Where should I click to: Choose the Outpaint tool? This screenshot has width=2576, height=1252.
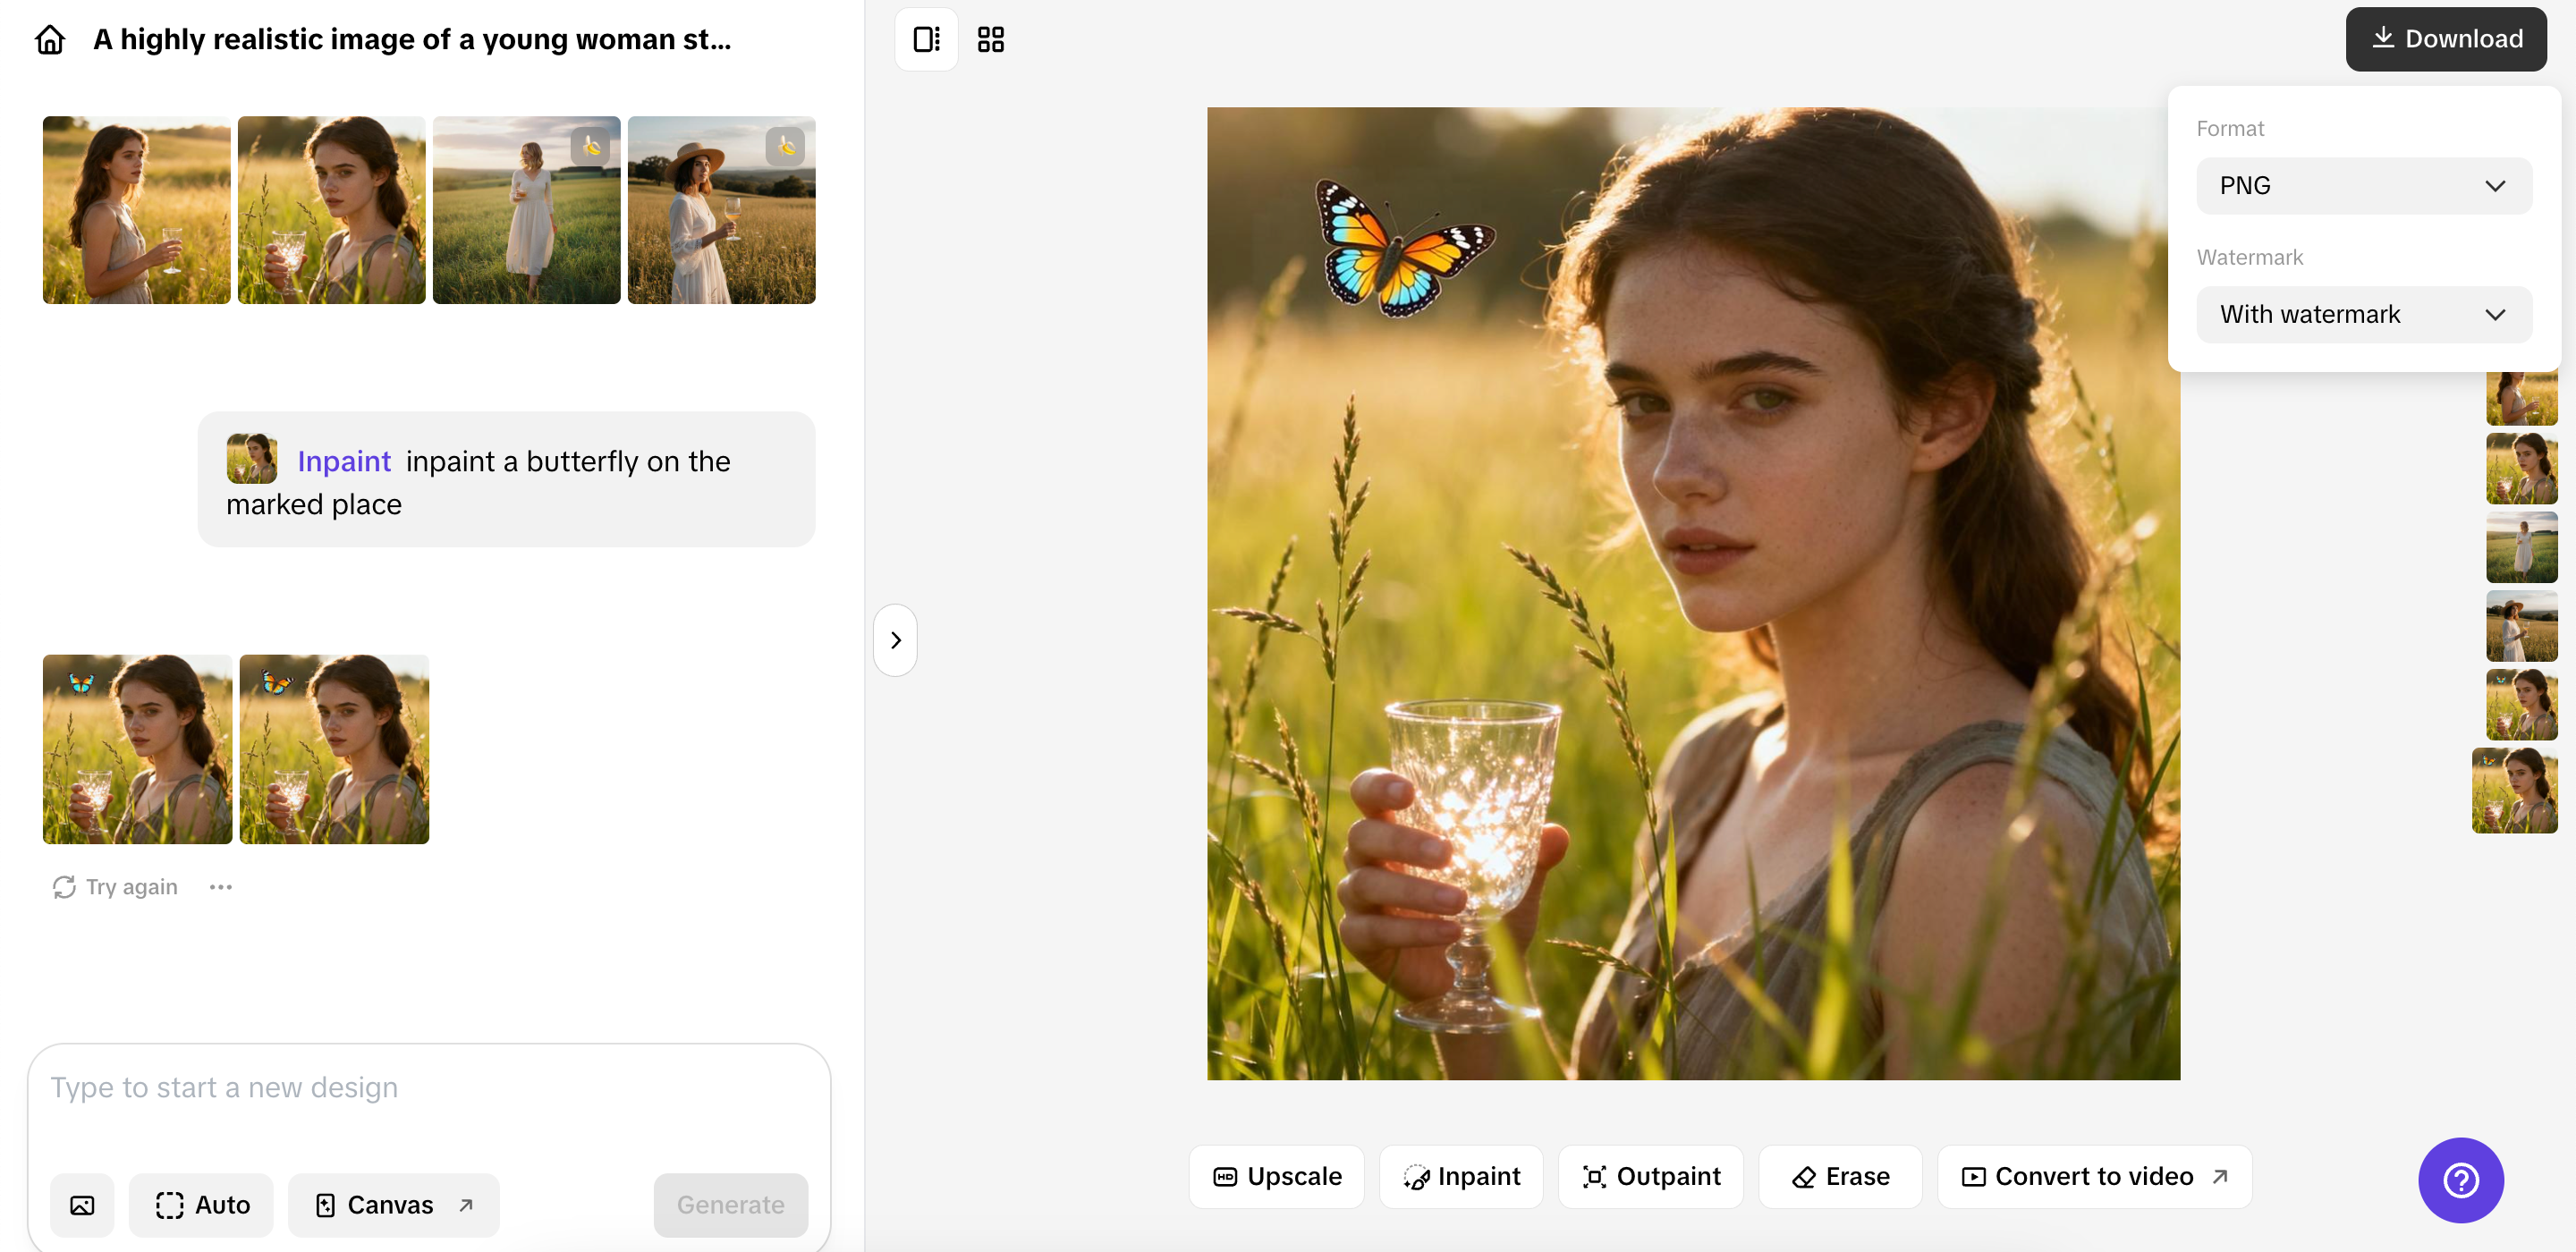1651,1176
